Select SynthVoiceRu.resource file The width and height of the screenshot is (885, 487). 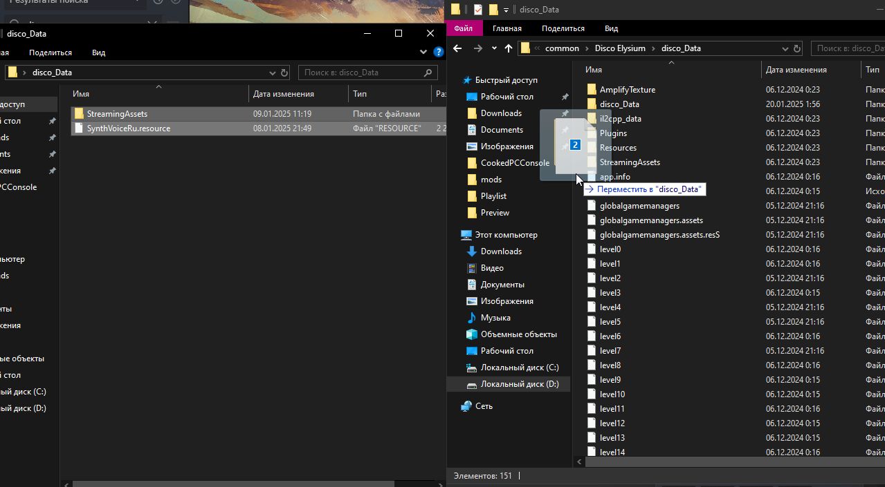click(128, 128)
